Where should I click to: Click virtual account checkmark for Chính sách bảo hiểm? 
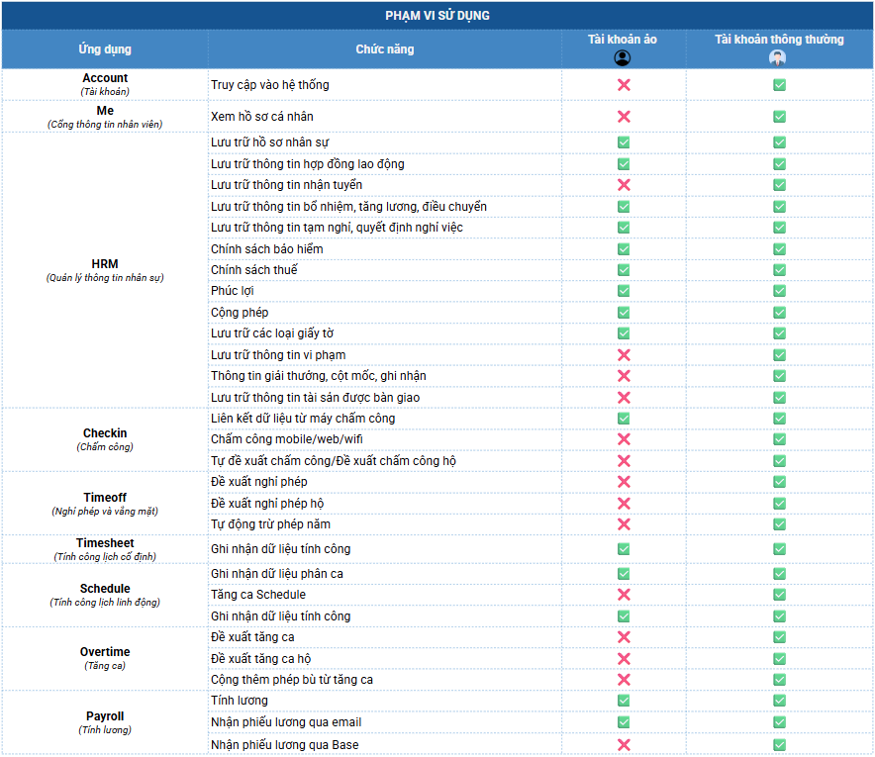[x=624, y=248]
